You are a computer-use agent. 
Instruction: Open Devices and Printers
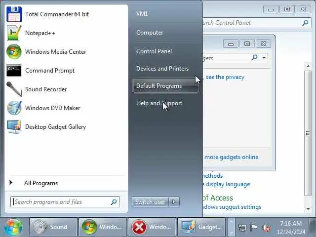pyautogui.click(x=162, y=69)
